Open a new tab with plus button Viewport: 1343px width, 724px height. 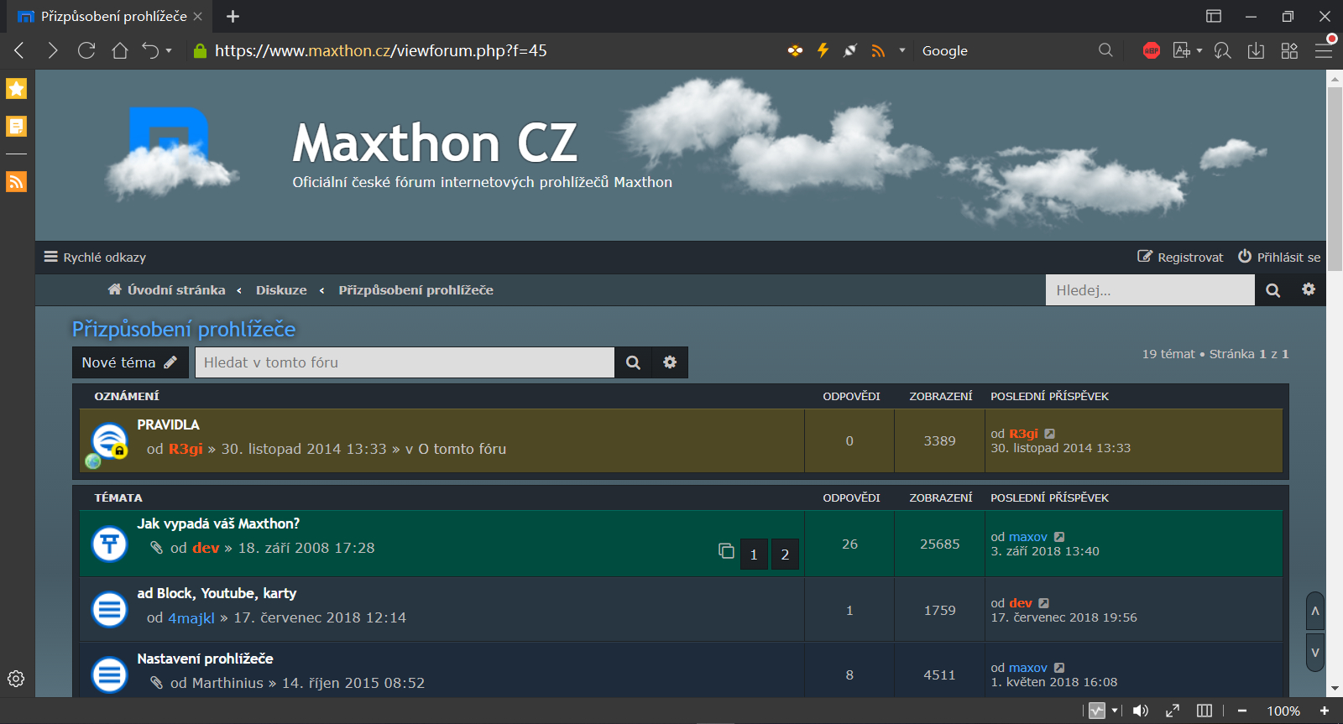(233, 16)
